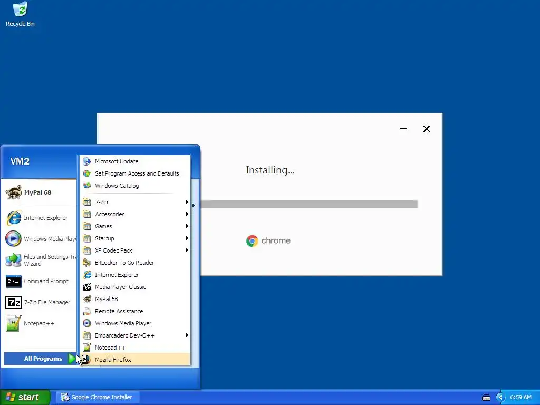The width and height of the screenshot is (540, 405).
Task: Select Set Program Access and Defaults text
Action: [x=137, y=173]
